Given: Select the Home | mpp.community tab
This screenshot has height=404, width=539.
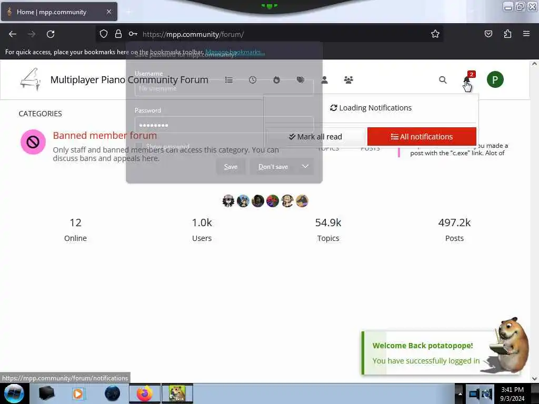Looking at the screenshot, I should tap(59, 12).
